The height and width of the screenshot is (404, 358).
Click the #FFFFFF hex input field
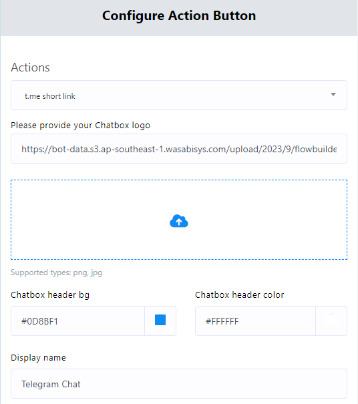(x=255, y=321)
